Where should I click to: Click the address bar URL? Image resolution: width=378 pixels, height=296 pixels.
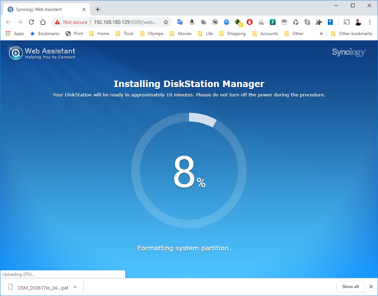(x=125, y=22)
